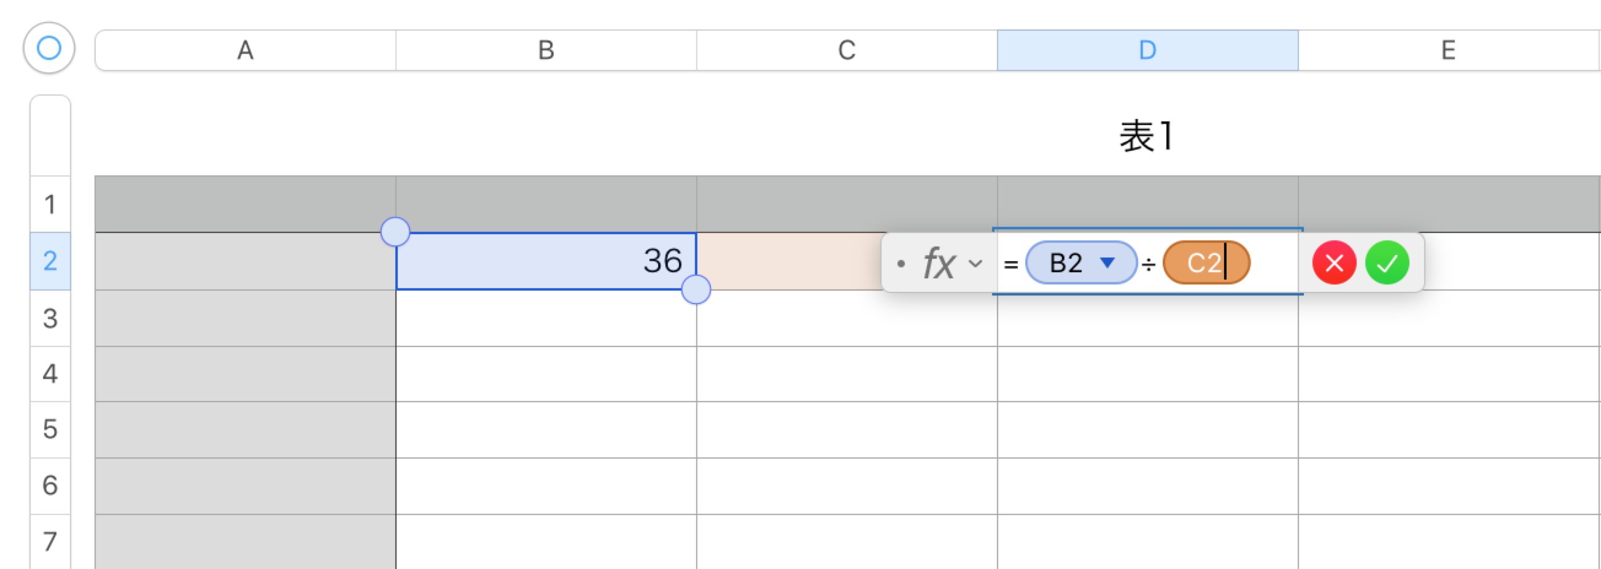
Task: Click the formula editor drag dot handle
Action: (x=901, y=264)
